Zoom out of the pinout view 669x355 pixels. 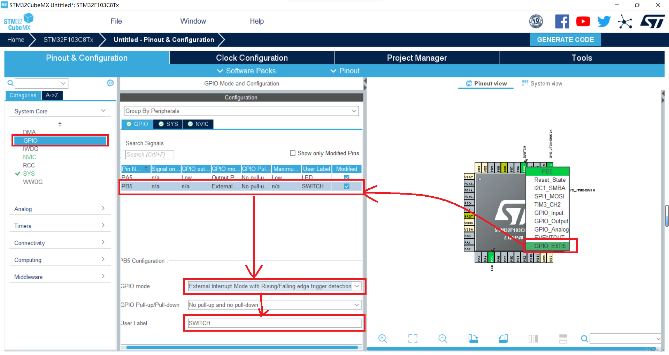click(x=443, y=339)
